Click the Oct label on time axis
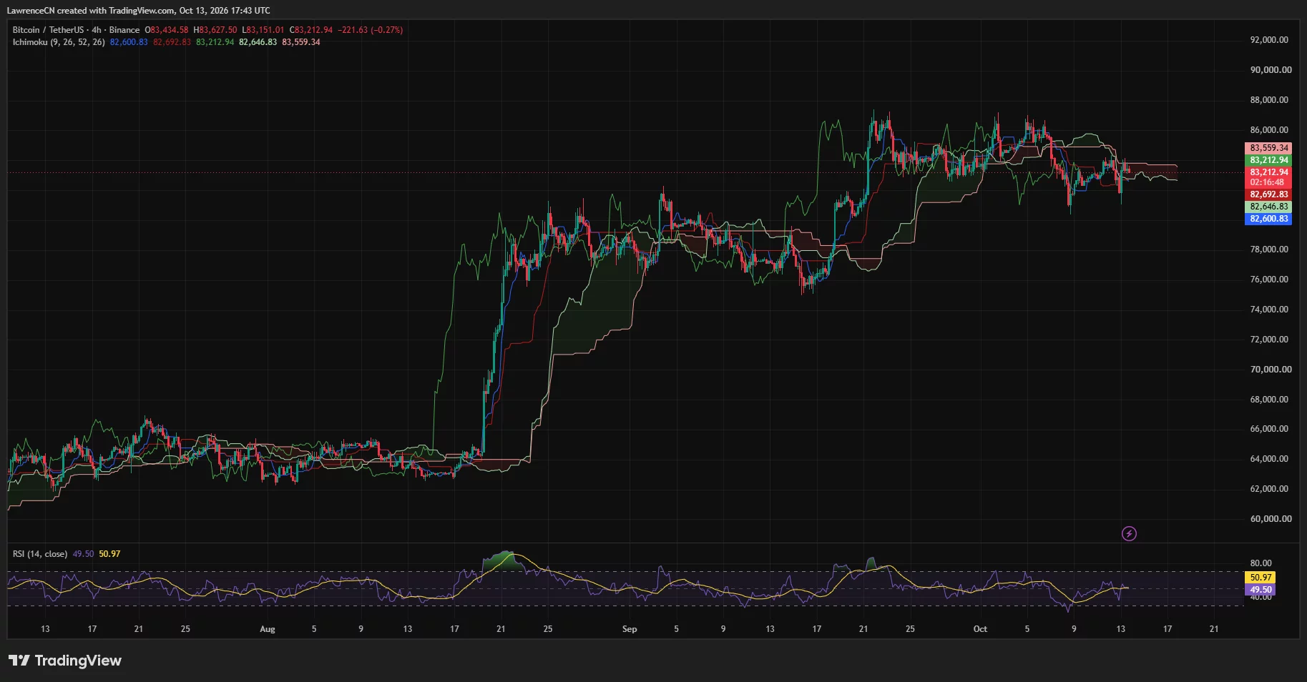The width and height of the screenshot is (1307, 682). 980,629
